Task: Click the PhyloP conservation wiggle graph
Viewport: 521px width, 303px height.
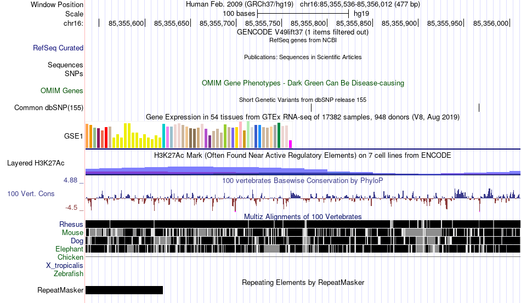Action: point(303,199)
